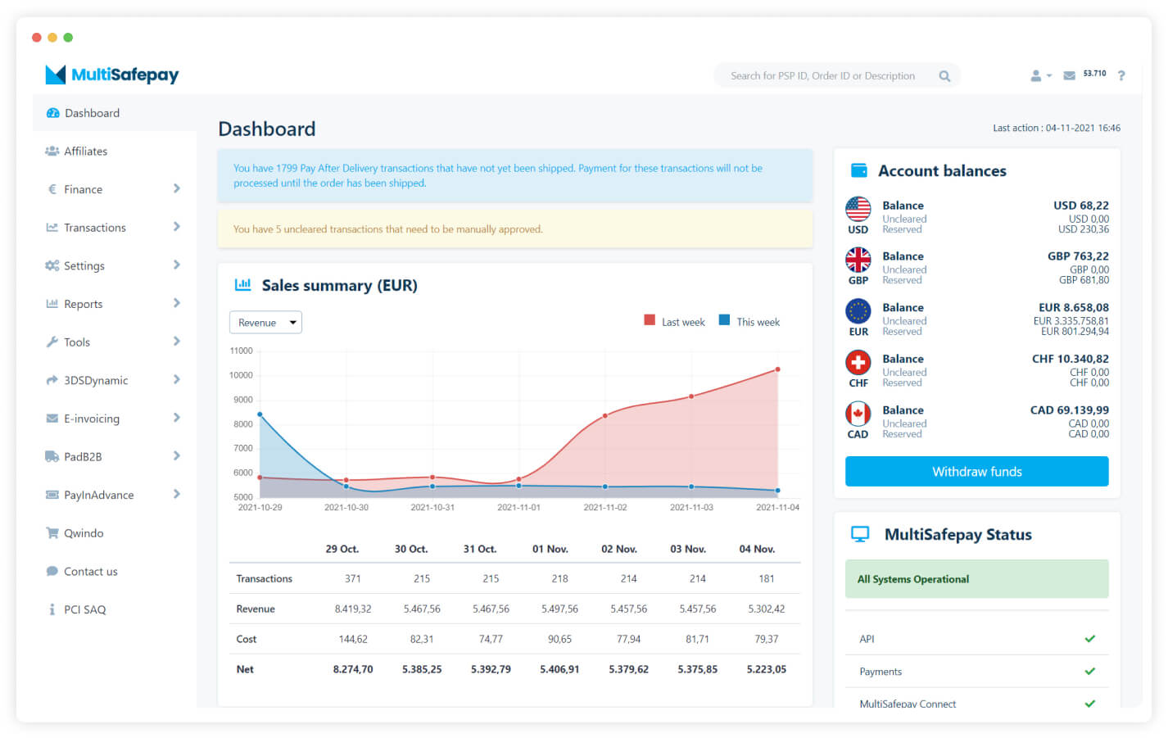Open the user account dropdown in header
Viewport: 1168px width, 738px height.
point(1040,75)
